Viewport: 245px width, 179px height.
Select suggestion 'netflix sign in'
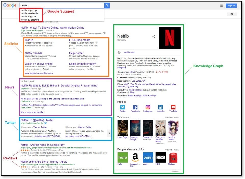point(29,16)
